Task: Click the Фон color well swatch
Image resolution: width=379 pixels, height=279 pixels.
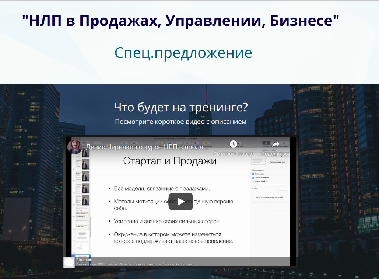Action: point(283,189)
